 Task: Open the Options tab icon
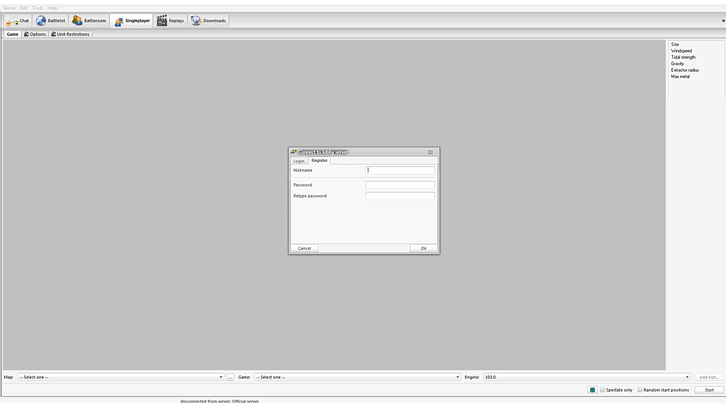click(27, 34)
